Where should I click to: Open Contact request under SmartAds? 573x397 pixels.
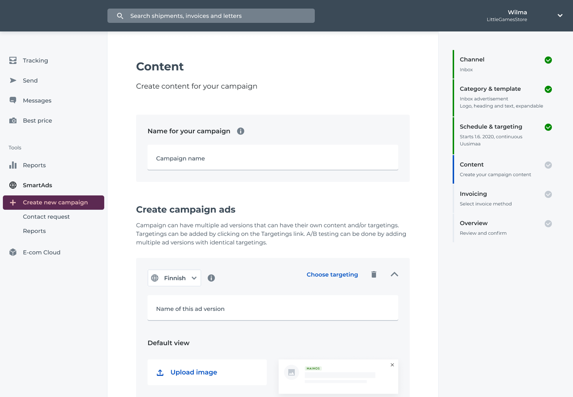[x=46, y=217]
